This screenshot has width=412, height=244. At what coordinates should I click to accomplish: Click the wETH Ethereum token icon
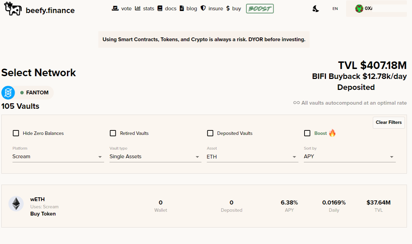(16, 204)
